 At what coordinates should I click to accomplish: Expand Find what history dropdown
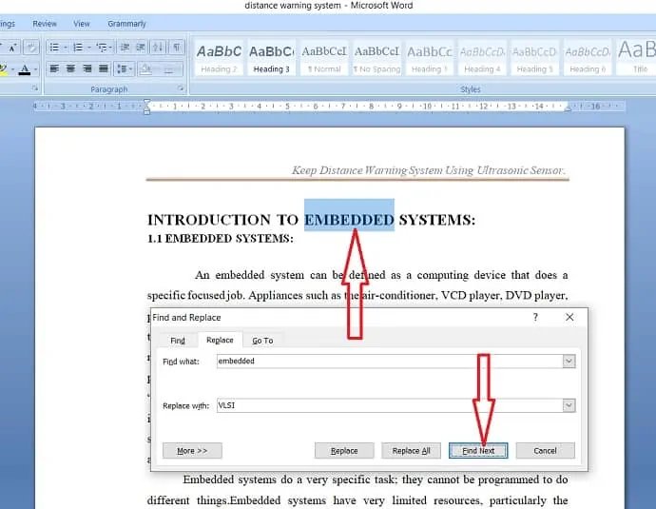tap(569, 361)
